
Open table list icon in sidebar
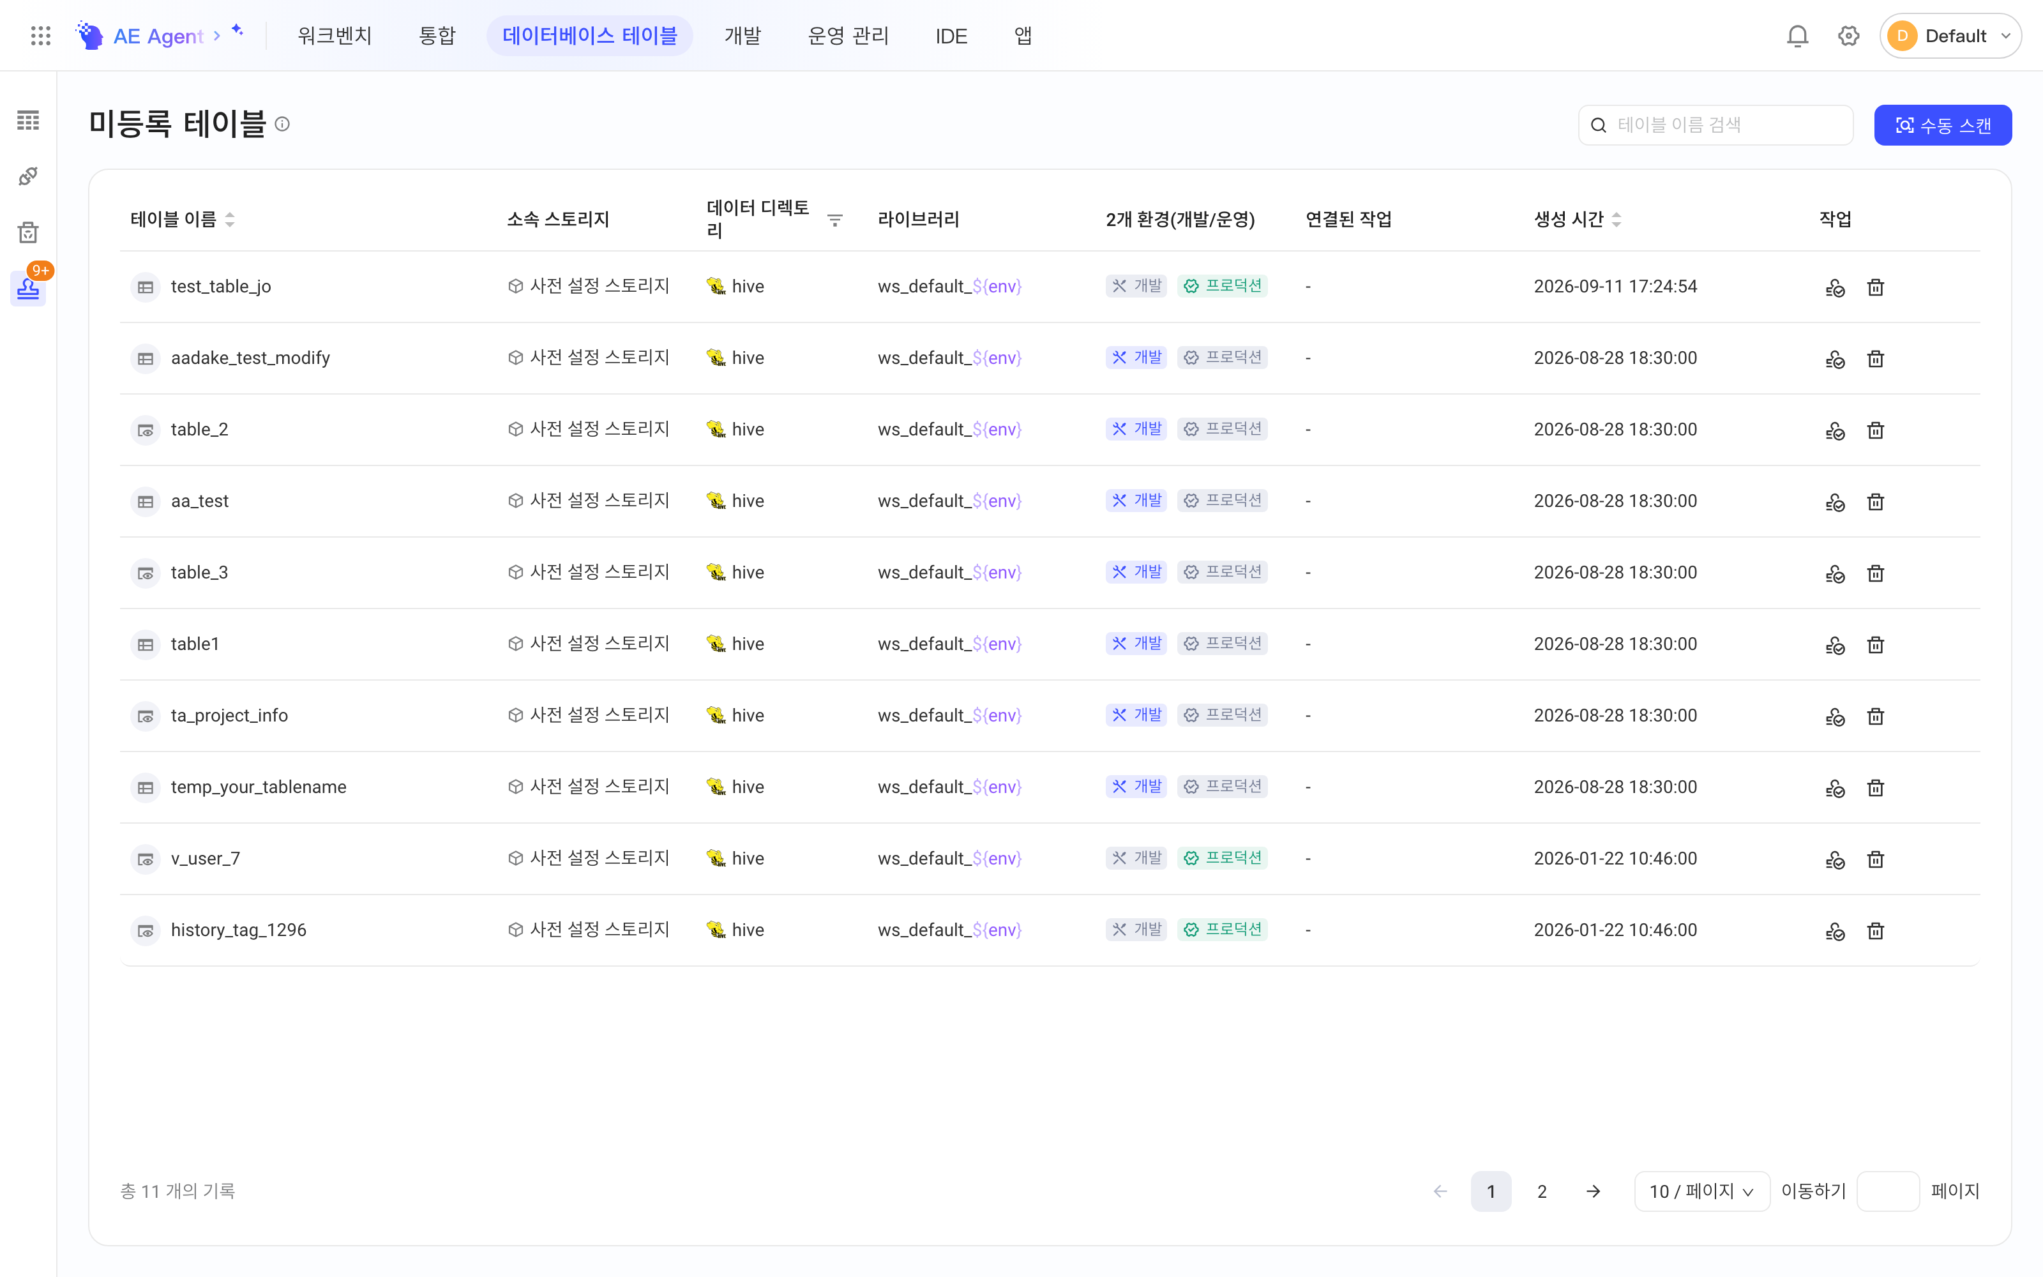coord(28,120)
